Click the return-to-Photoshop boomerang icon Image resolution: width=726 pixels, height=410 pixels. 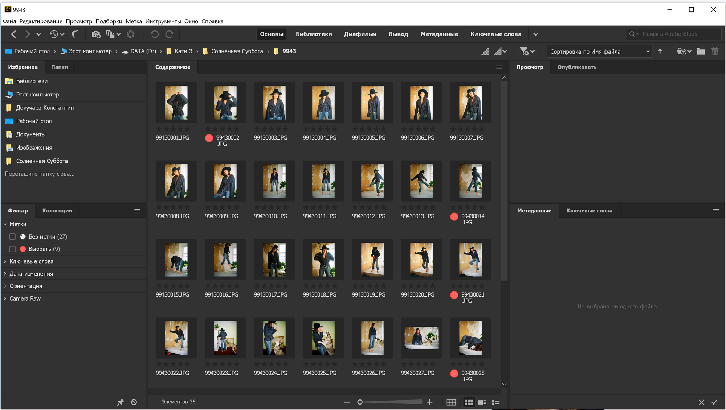pos(75,34)
